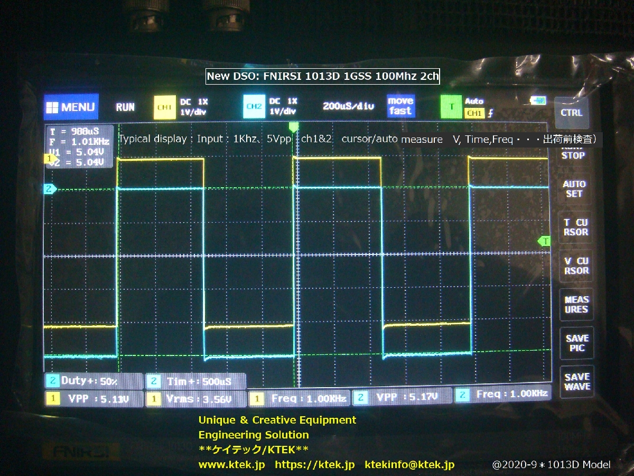Image resolution: width=634 pixels, height=476 pixels.
Task: Toggle the T CURSOR time cursor
Action: point(575,227)
